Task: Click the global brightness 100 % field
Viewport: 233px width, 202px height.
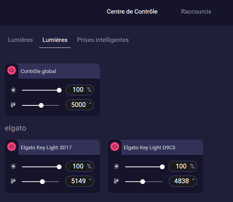Action: pyautogui.click(x=80, y=90)
